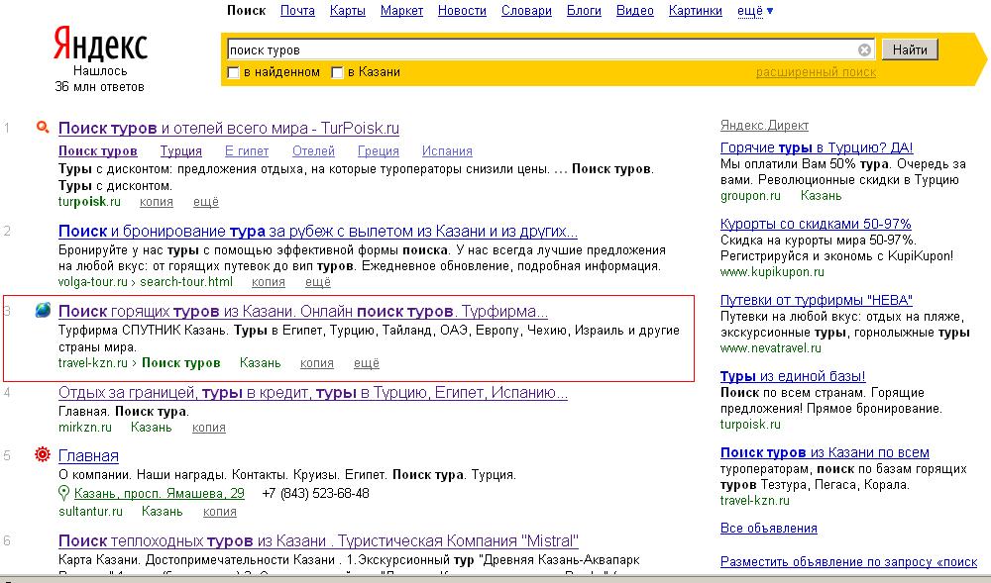991x583 pixels.
Task: Enable the "в Казани" checkbox
Action: coord(338,72)
